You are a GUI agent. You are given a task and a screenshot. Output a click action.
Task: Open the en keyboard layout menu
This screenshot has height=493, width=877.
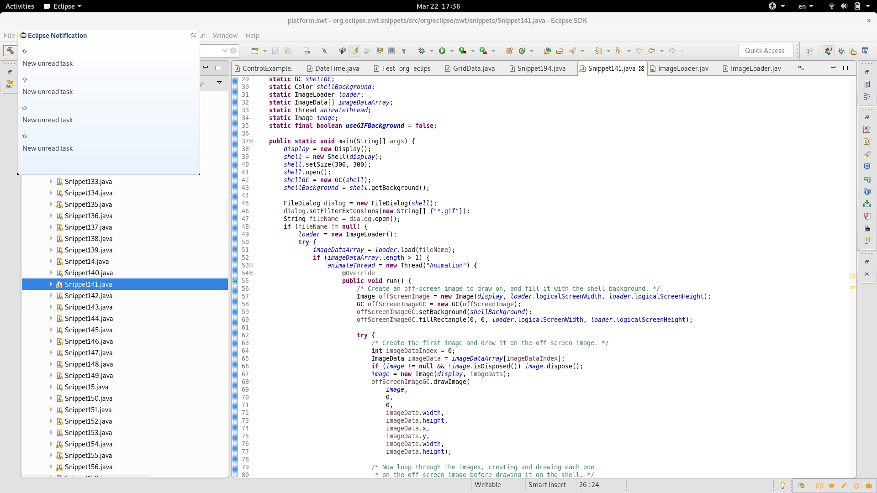click(806, 6)
